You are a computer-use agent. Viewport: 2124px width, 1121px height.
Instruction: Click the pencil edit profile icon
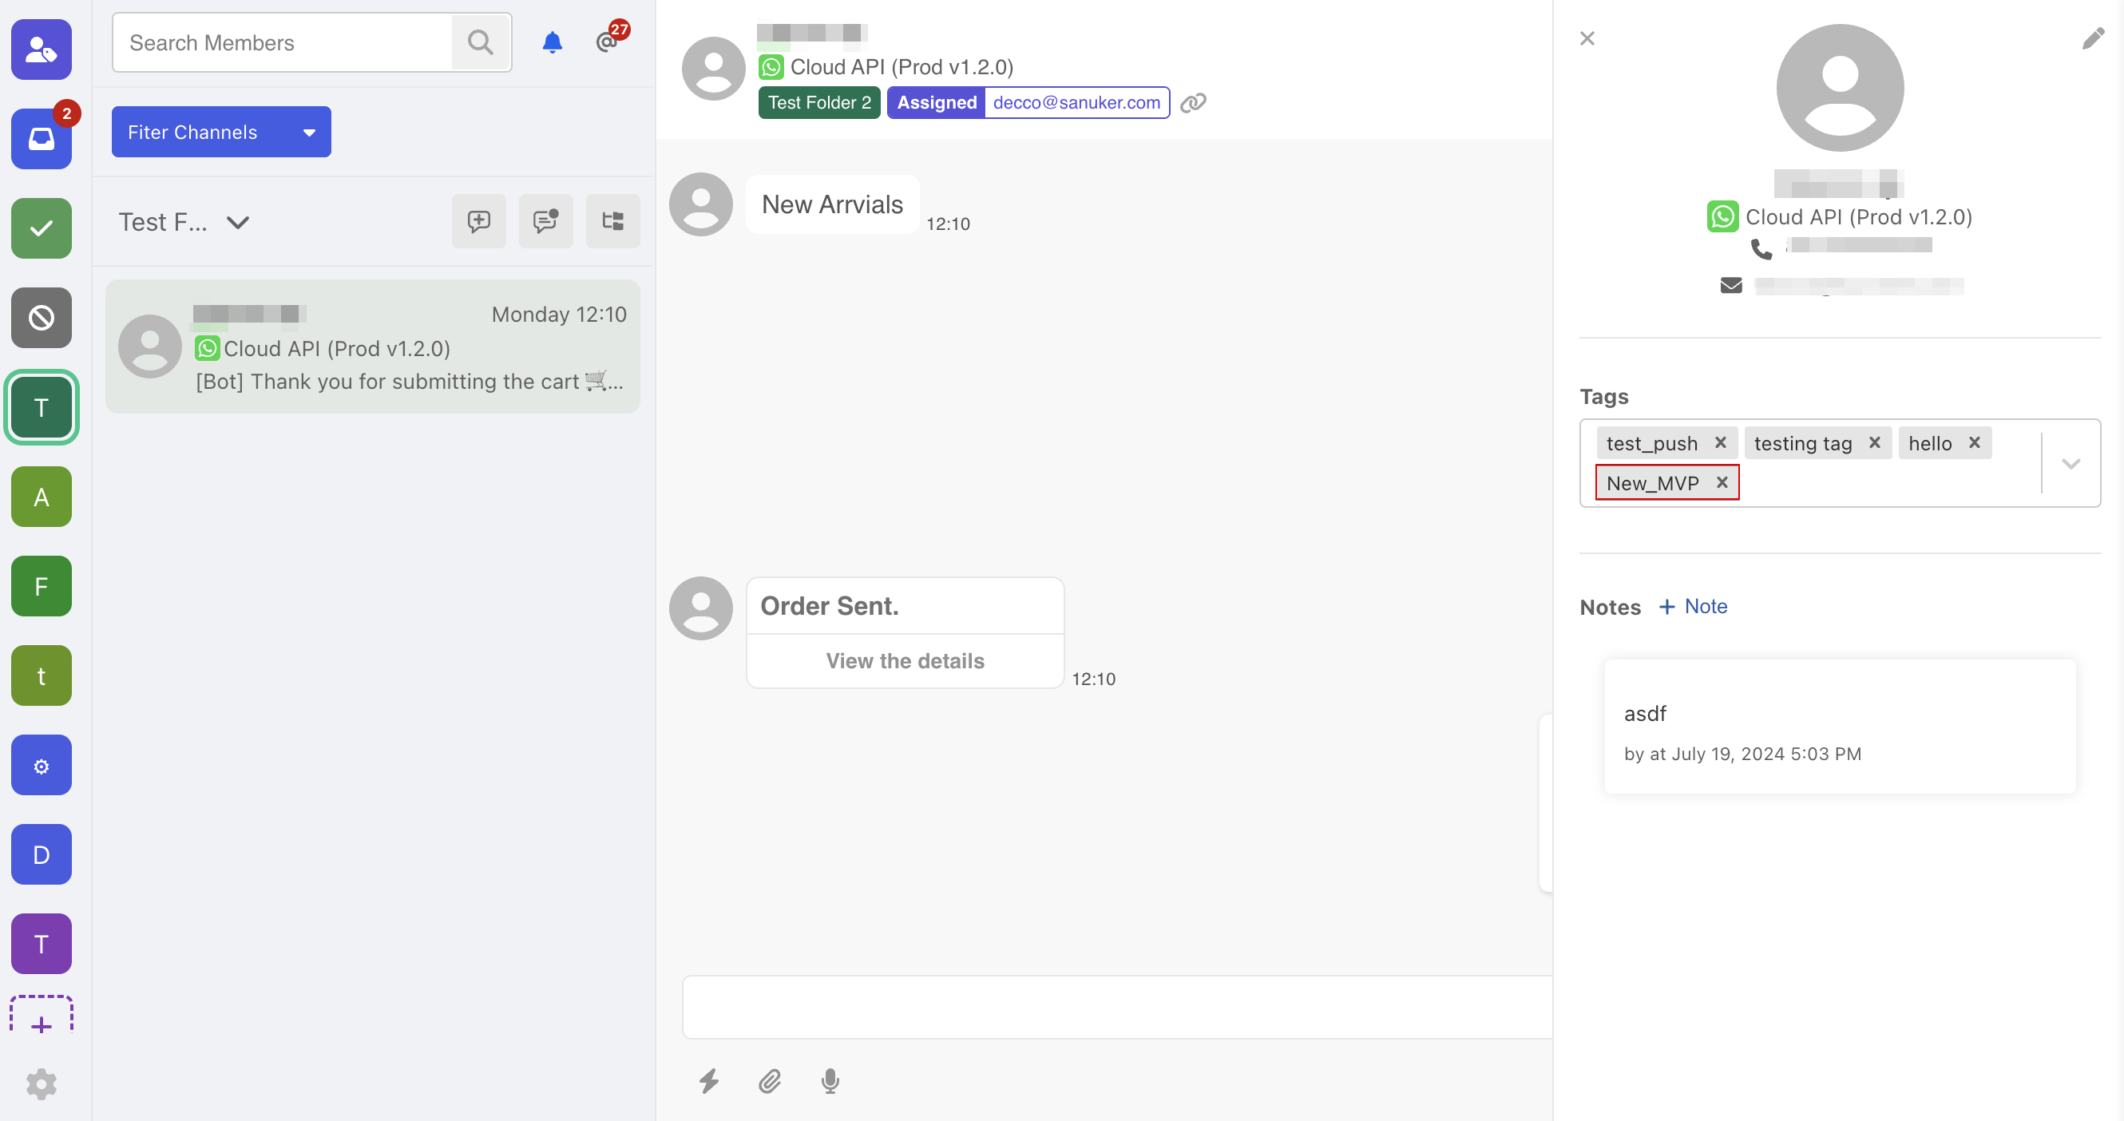click(x=2092, y=39)
